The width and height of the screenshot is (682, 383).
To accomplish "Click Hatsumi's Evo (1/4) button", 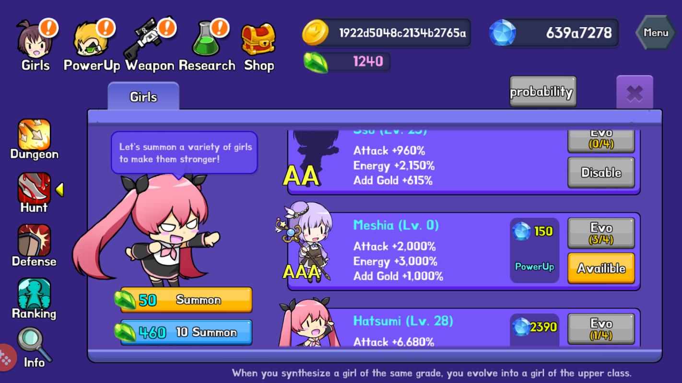I will tap(601, 329).
